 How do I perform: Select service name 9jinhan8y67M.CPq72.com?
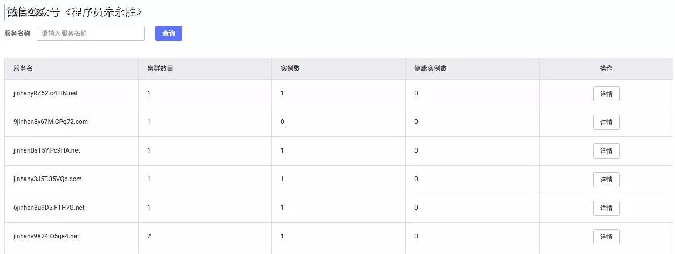click(51, 122)
